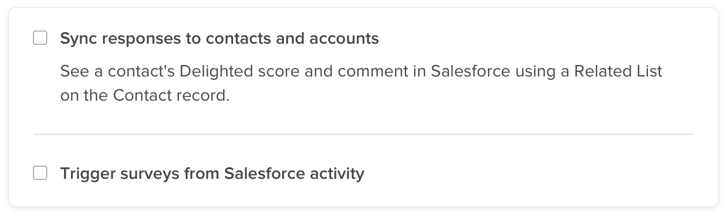This screenshot has height=222, width=727.
Task: Click the word "activity" in the second heading
Action: 339,173
